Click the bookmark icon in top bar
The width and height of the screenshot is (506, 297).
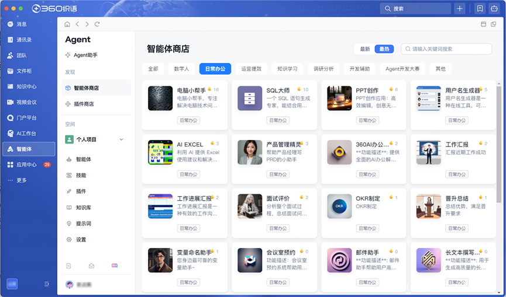[480, 9]
